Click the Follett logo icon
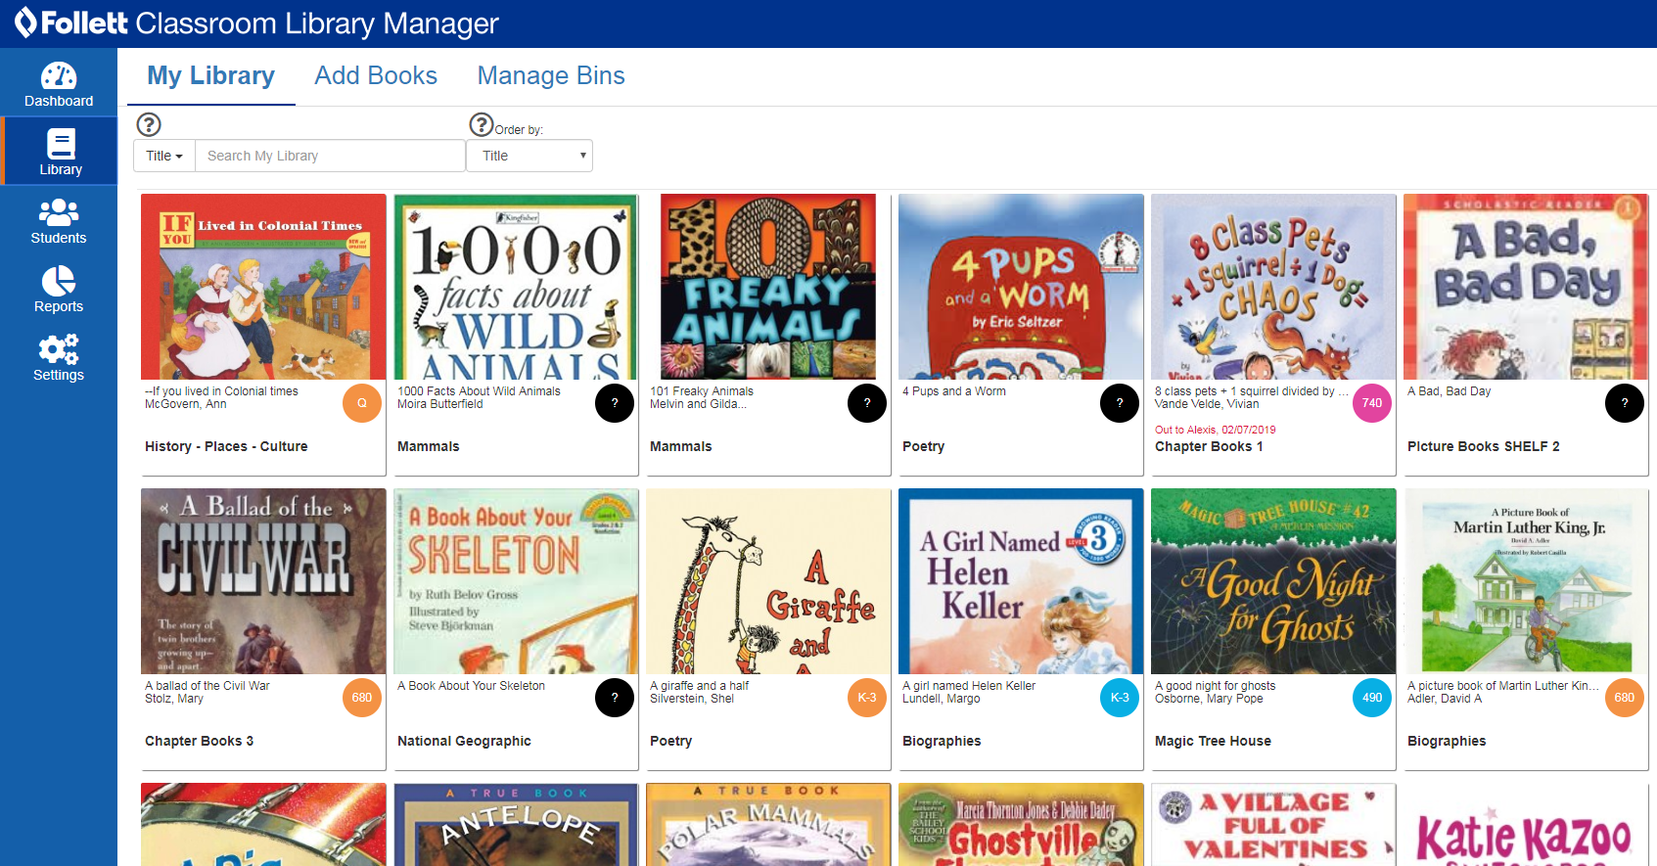The width and height of the screenshot is (1657, 866). [25, 23]
